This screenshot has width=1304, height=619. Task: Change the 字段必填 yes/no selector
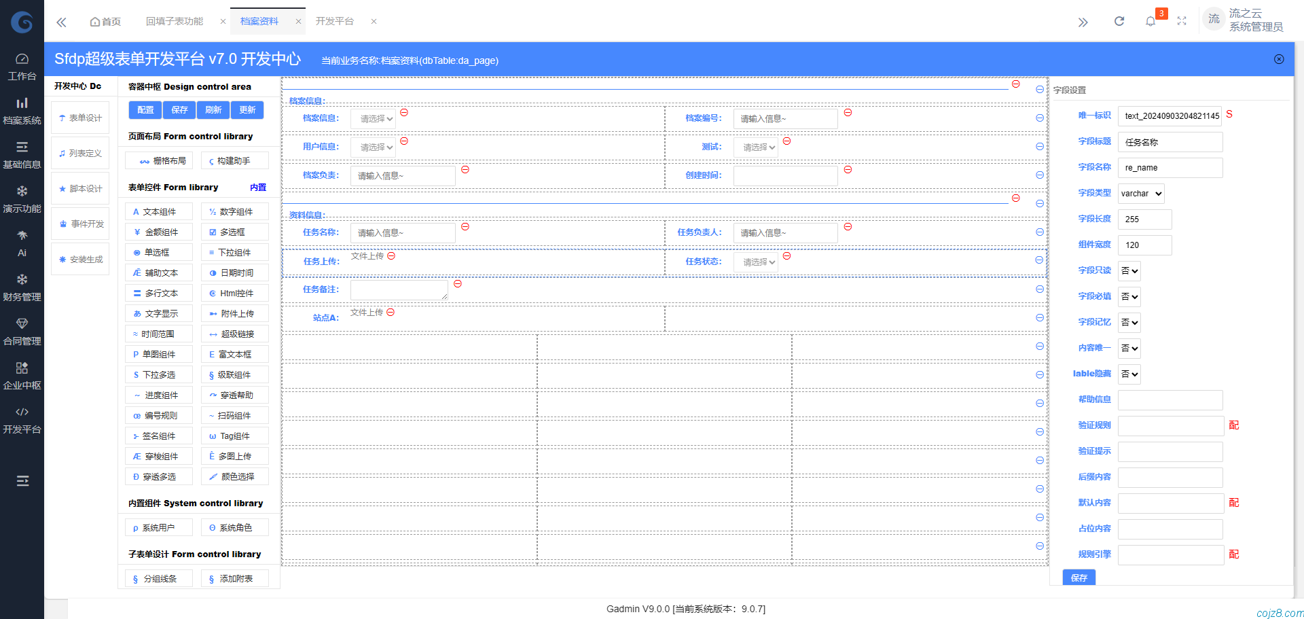(1129, 297)
